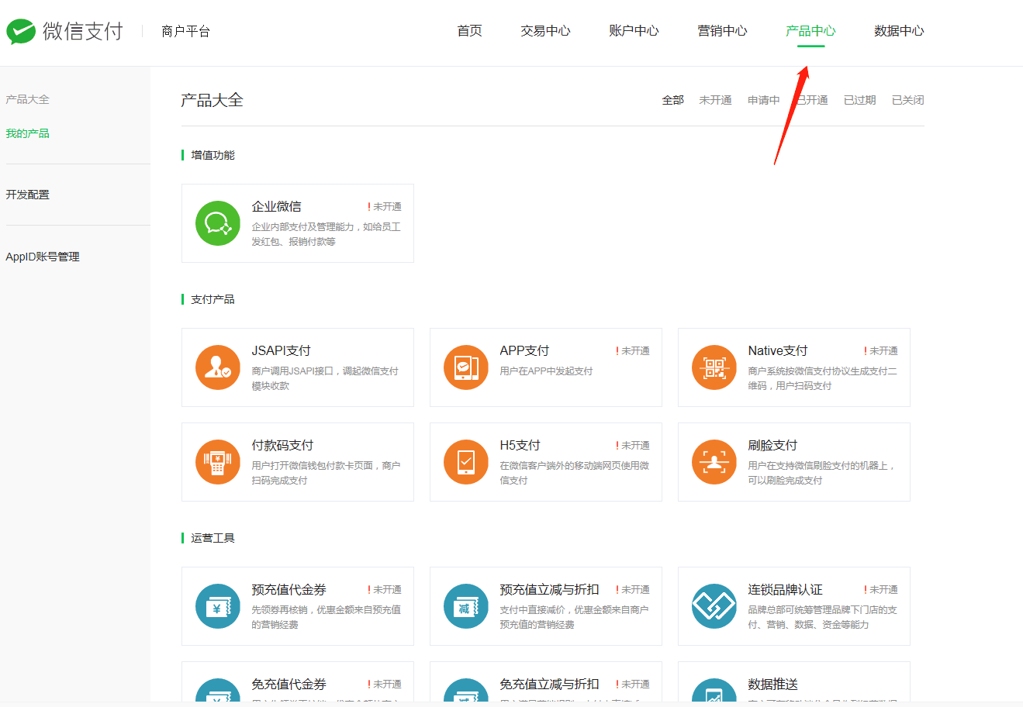
Task: Filter products by 已关闭
Action: (908, 100)
